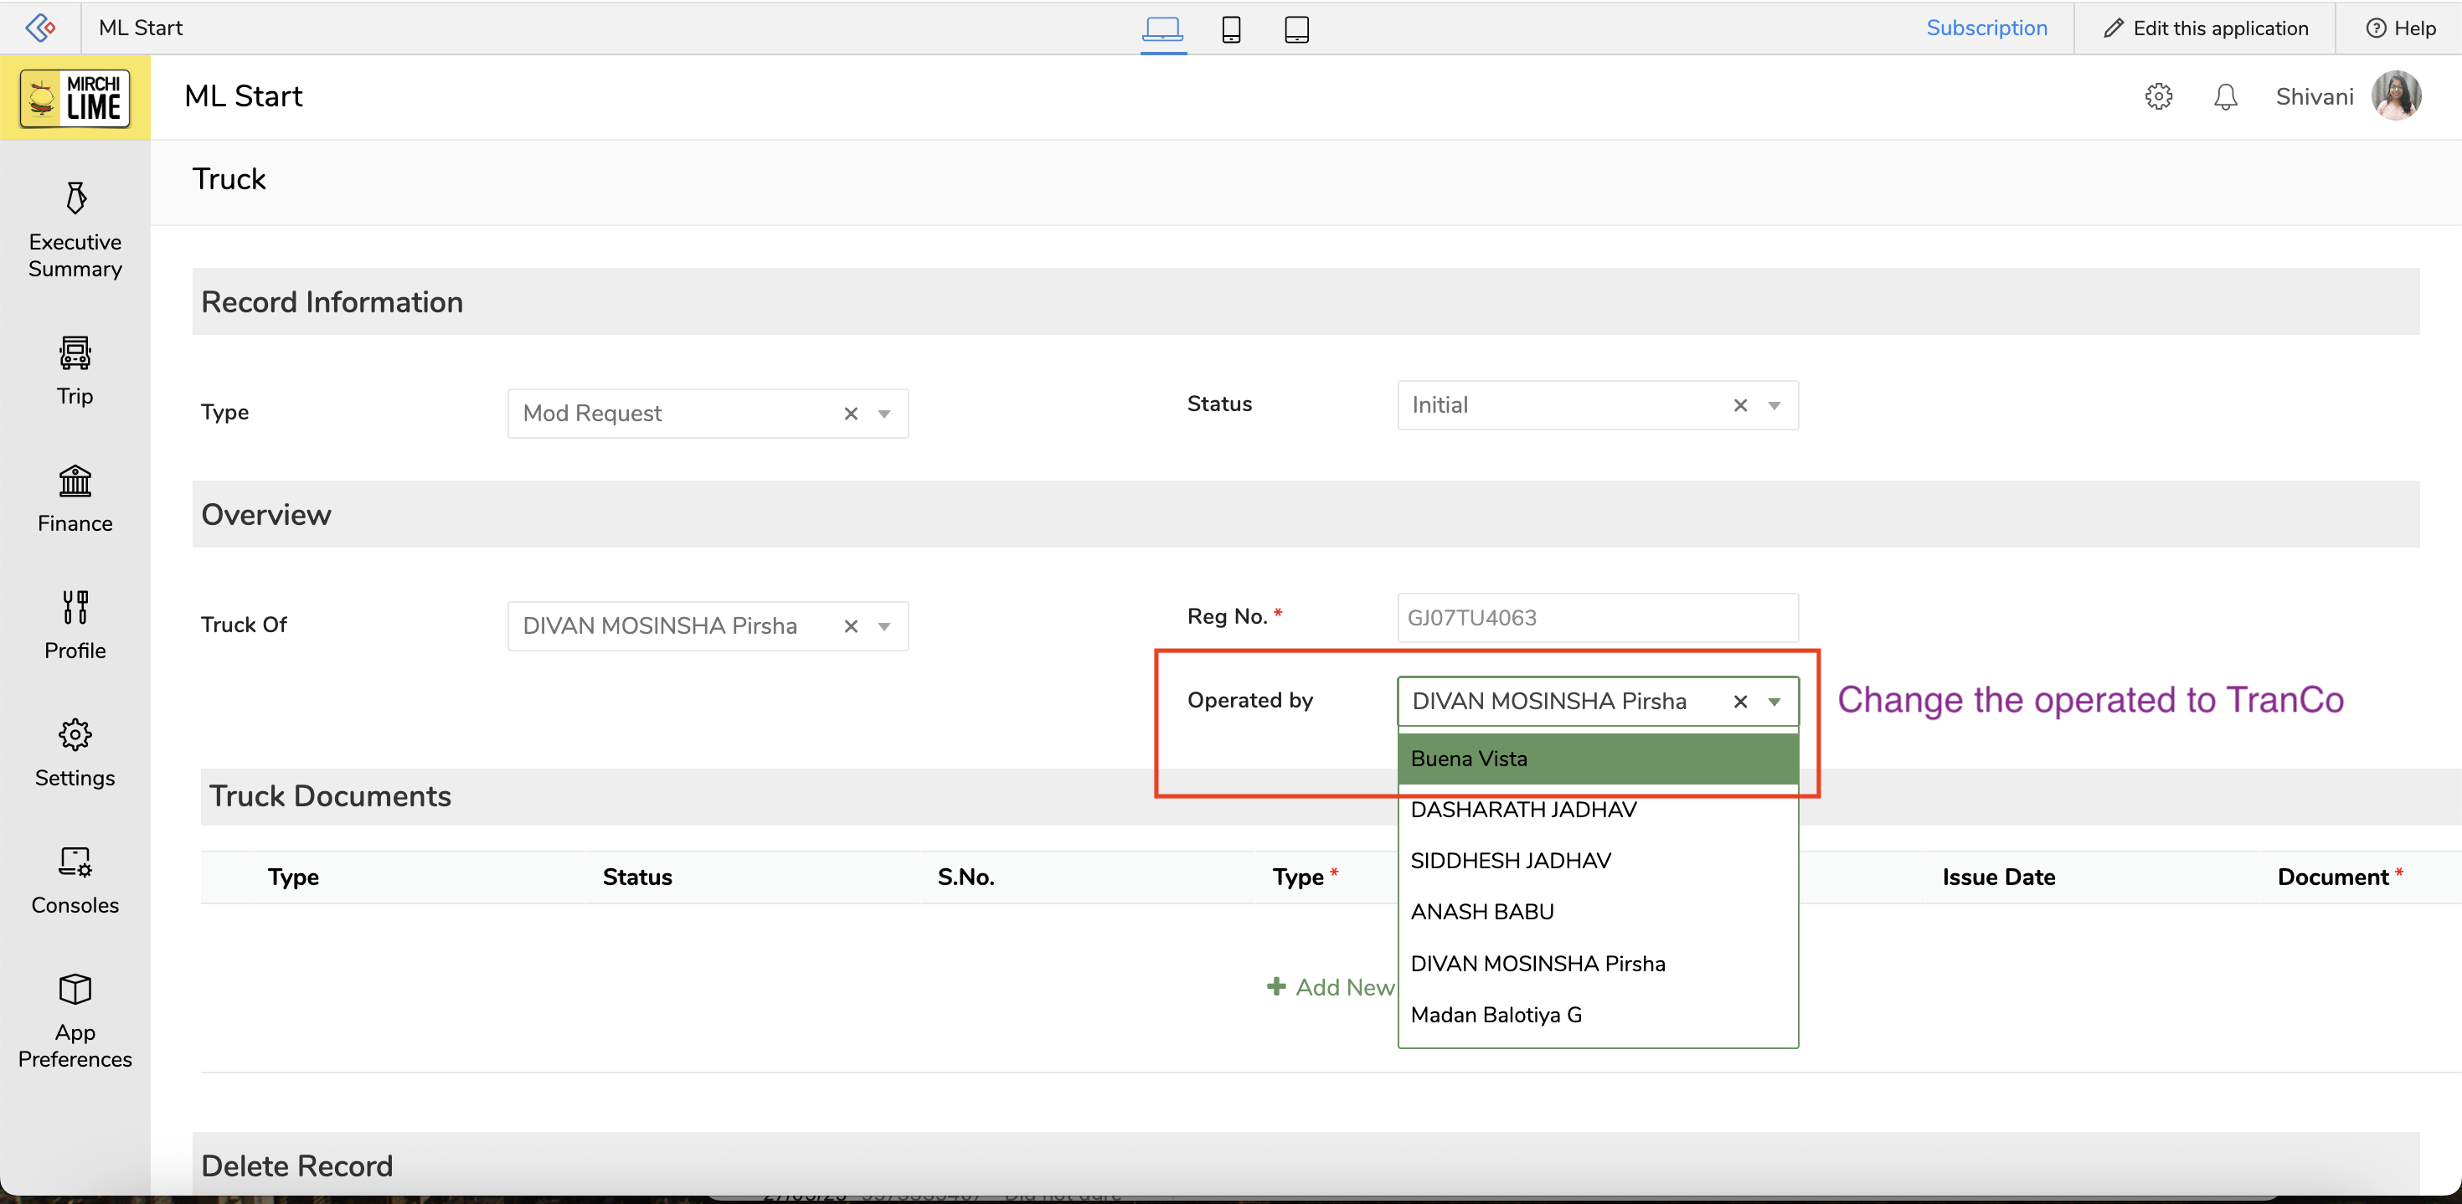Click the header settings gear icon
Image resolution: width=2462 pixels, height=1204 pixels.
pos(2158,96)
